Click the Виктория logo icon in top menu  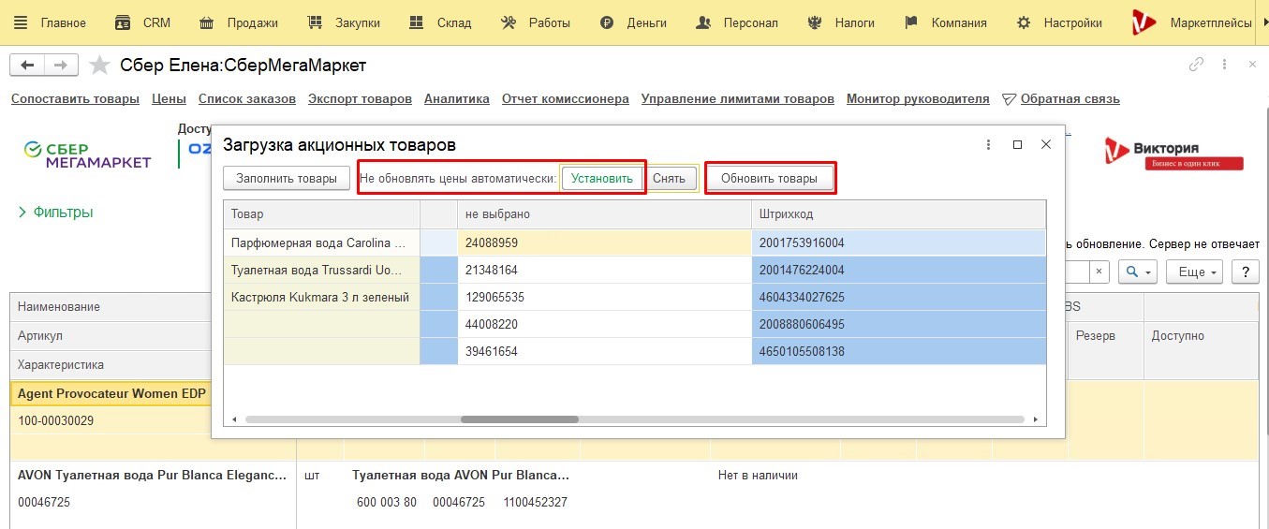(x=1144, y=22)
